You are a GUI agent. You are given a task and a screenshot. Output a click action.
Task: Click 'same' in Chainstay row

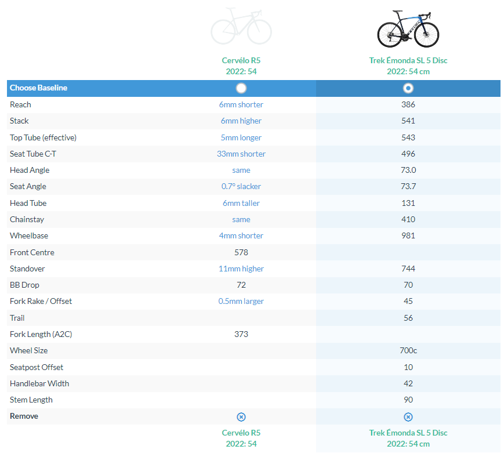241,220
